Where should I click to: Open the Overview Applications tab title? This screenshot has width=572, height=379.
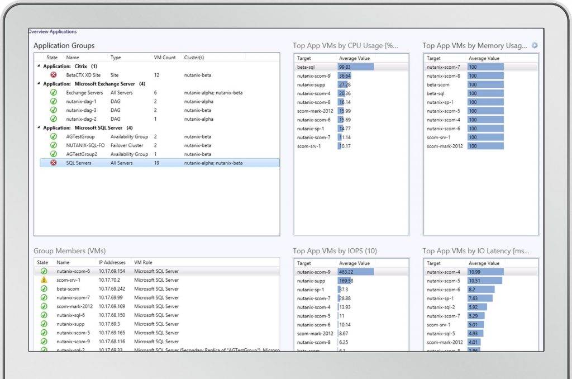point(53,31)
